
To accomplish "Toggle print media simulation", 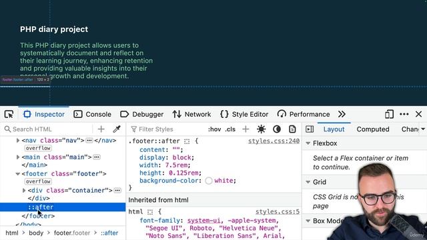I will (x=292, y=129).
